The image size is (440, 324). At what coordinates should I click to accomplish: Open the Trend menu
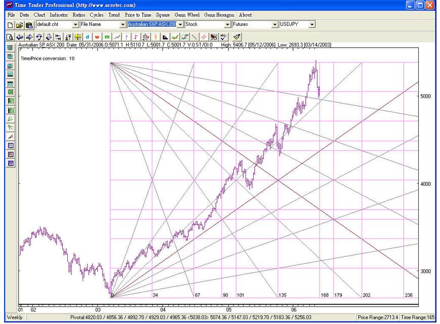coord(114,15)
